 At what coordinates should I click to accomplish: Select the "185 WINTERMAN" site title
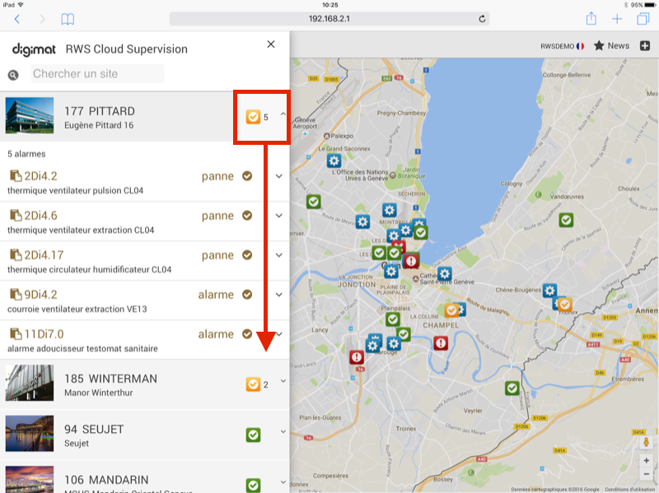[x=110, y=379]
